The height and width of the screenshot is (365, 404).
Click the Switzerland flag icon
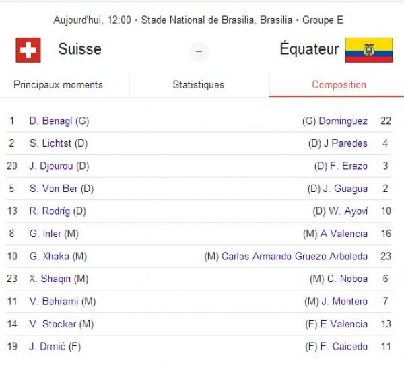click(x=28, y=50)
